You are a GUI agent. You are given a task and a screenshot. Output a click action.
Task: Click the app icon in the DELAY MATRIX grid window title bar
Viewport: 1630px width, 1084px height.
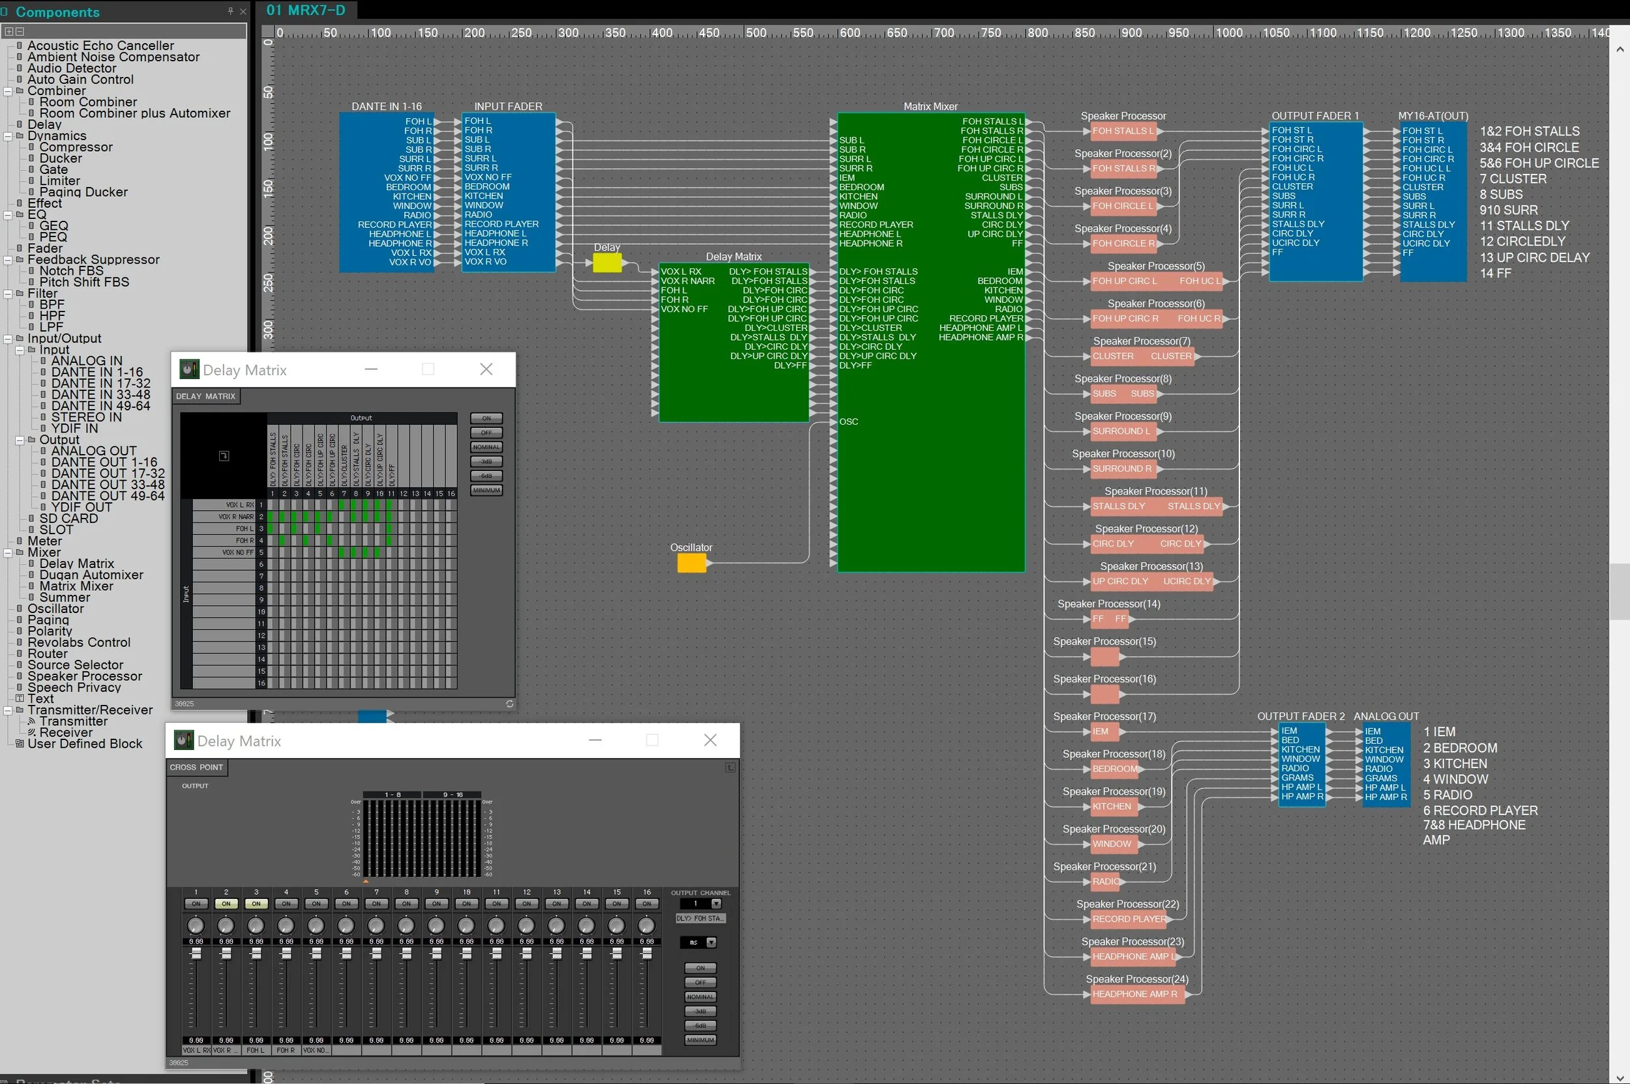[x=189, y=369]
